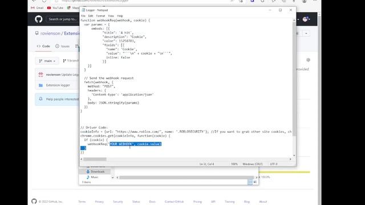Click the About section gear icon on GitHub

[308, 60]
